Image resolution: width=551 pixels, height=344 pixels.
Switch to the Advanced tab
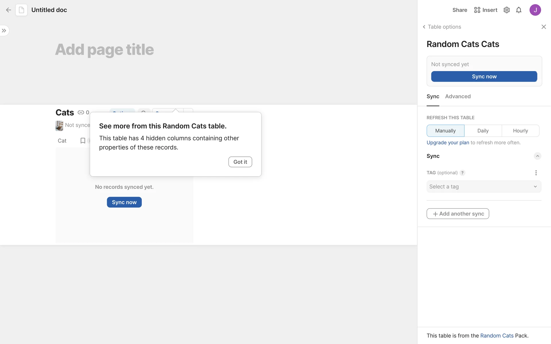click(x=458, y=97)
